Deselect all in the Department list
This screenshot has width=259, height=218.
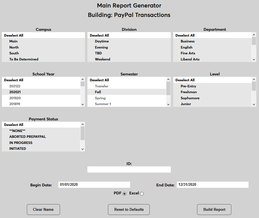pyautogui.click(x=213, y=35)
